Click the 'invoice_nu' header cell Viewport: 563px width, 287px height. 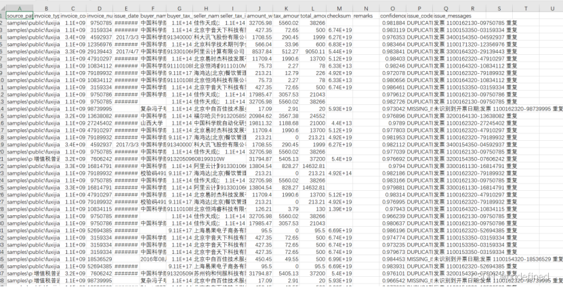point(100,16)
